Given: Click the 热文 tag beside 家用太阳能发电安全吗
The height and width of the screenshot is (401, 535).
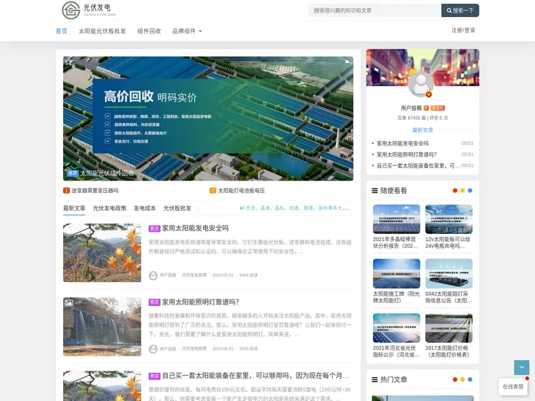Looking at the screenshot, I should point(155,229).
